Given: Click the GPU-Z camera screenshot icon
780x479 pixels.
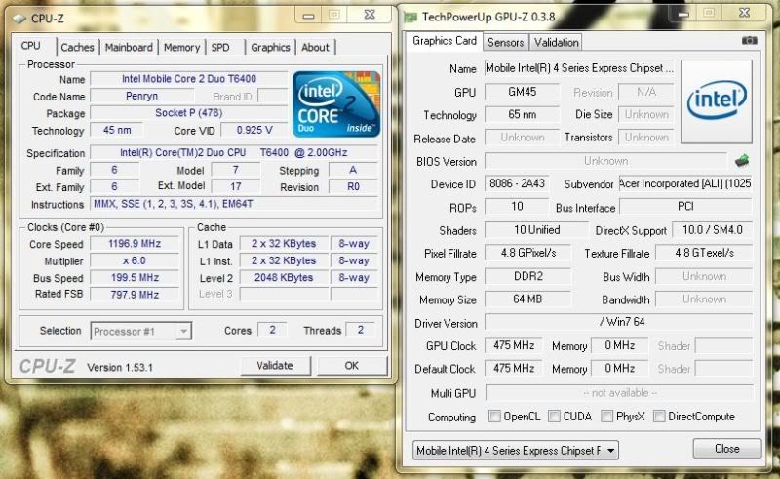Looking at the screenshot, I should (749, 41).
